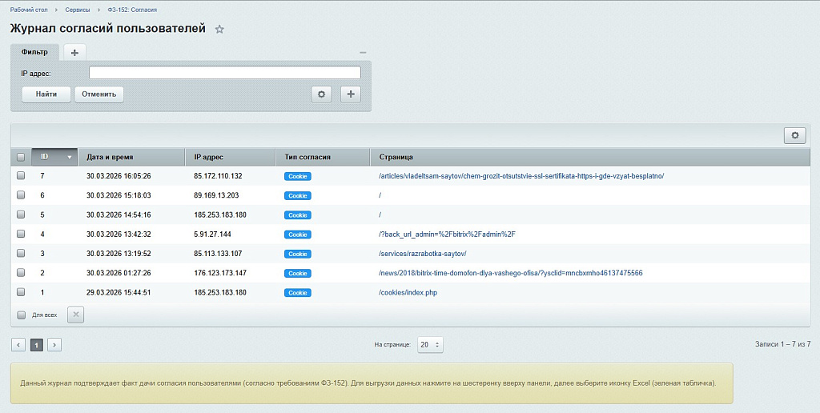Image resolution: width=820 pixels, height=413 pixels.
Task: Select the Фильтр tab
Action: coord(34,52)
